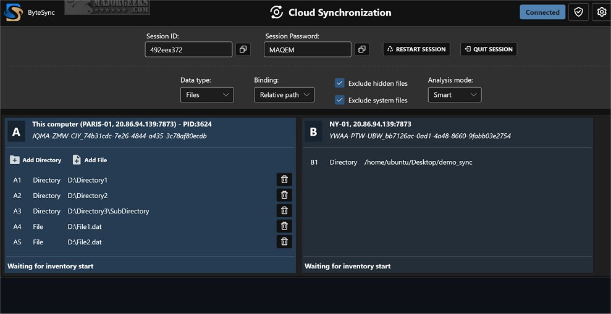
Task: Open the Data type dropdown
Action: point(207,95)
